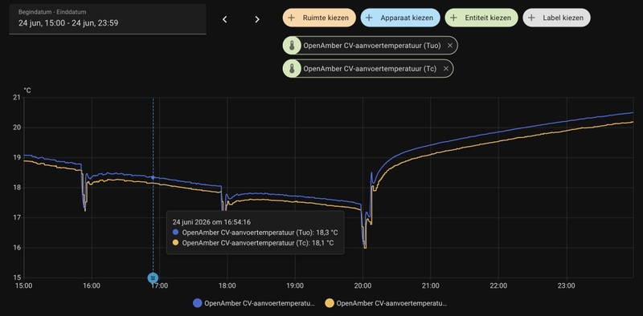Screen dimensions: 643x316
Task: Click the °C unit label above chart
Action: [x=27, y=90]
